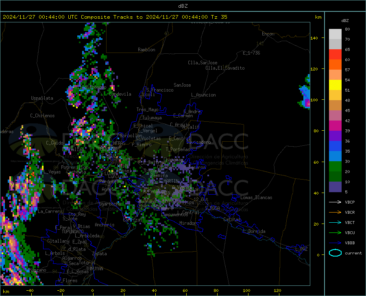Click the Zapata map label

click(100, 254)
